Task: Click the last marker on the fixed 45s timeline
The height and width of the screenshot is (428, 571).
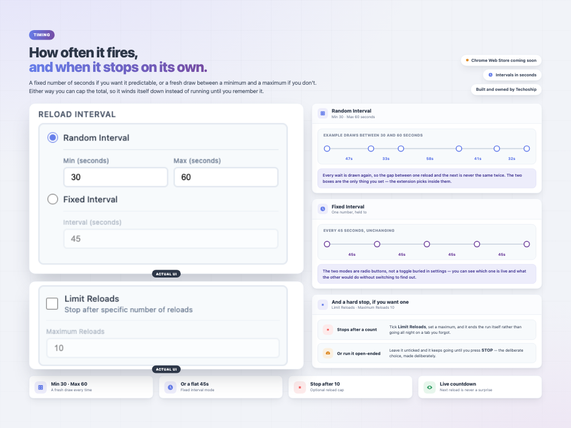Action: [x=526, y=244]
